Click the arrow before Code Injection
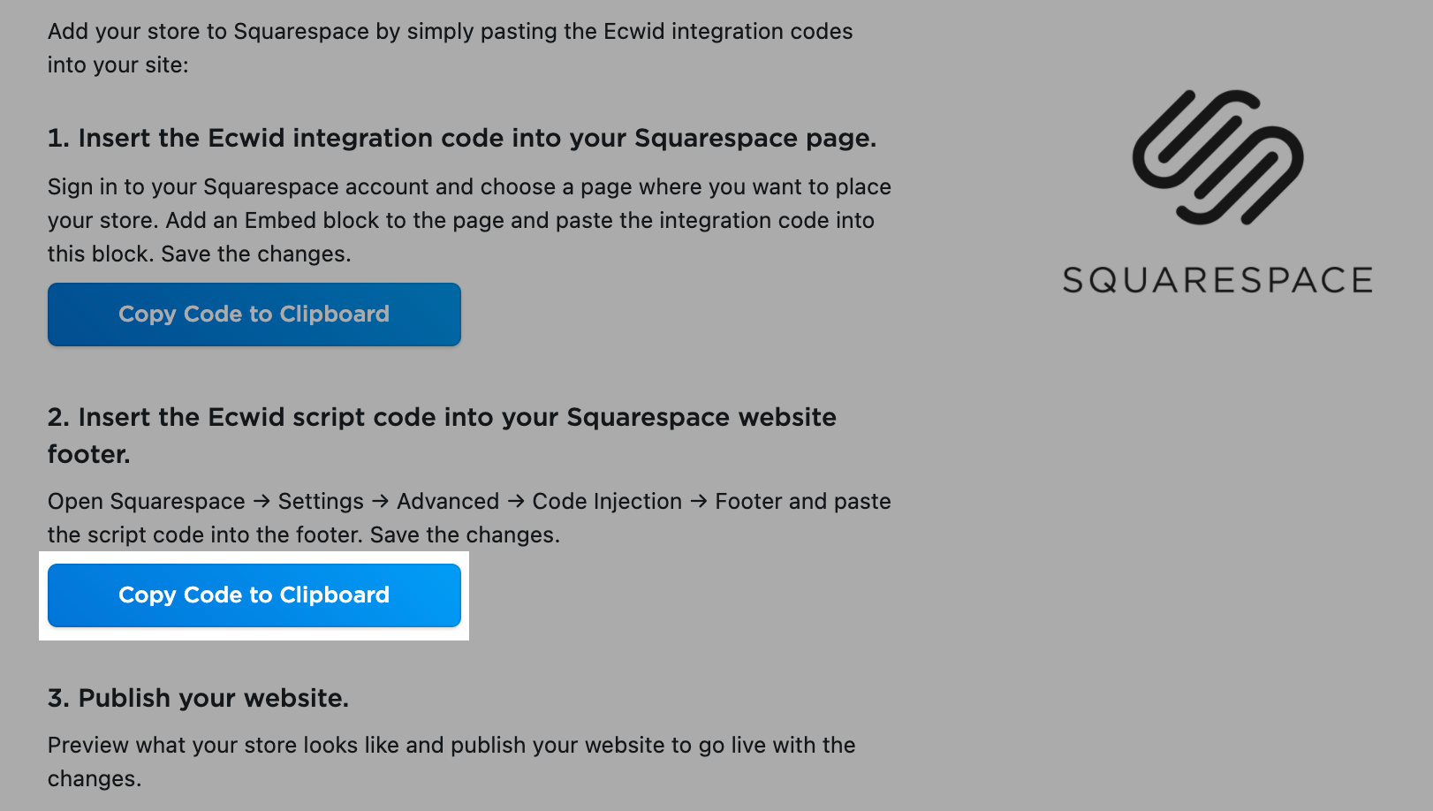This screenshot has height=811, width=1433. click(x=515, y=501)
